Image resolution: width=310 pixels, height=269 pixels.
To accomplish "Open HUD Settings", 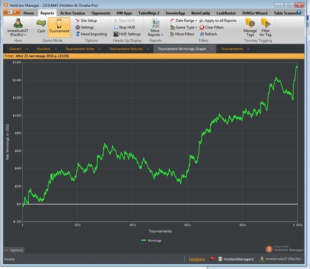I will (x=127, y=34).
